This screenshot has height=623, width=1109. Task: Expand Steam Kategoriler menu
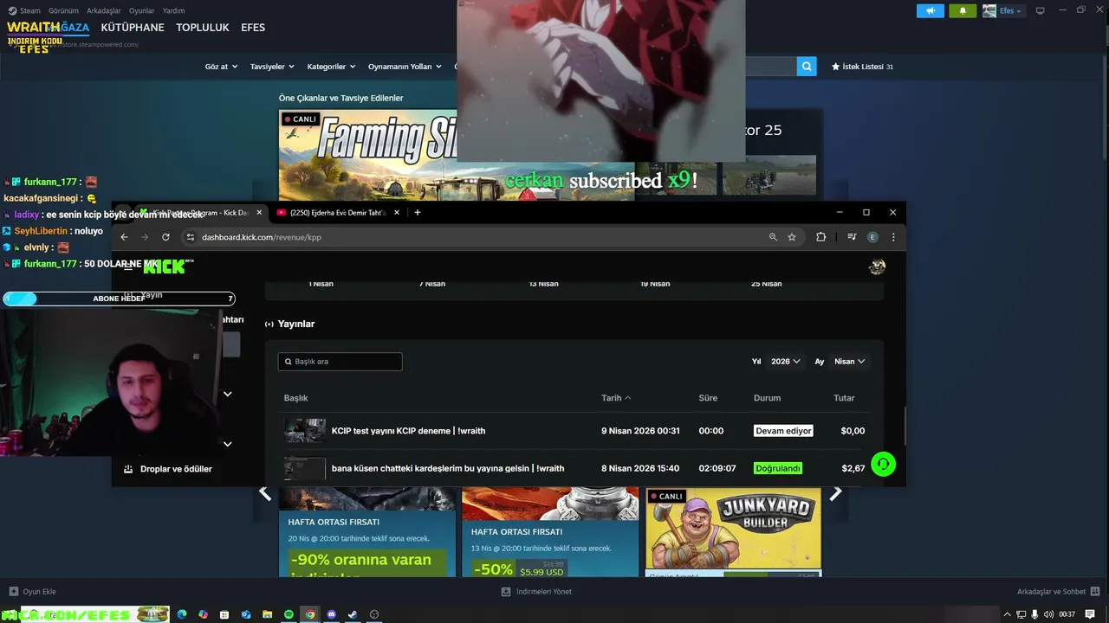click(332, 67)
